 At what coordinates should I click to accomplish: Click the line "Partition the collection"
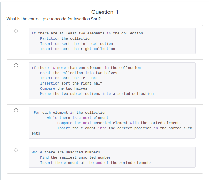click(66, 38)
